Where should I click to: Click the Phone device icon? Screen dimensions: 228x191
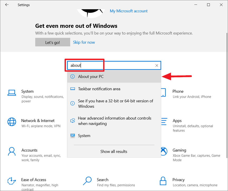[163, 92]
